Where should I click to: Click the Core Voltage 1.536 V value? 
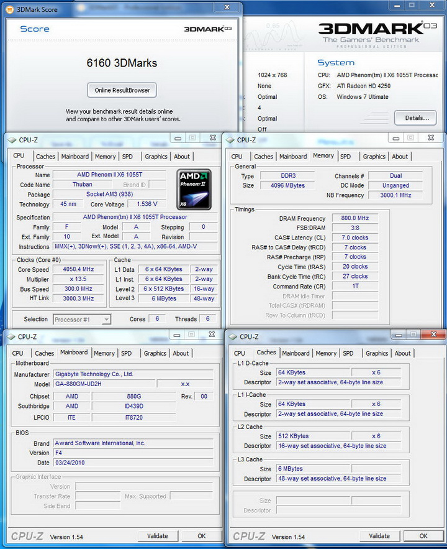point(147,204)
